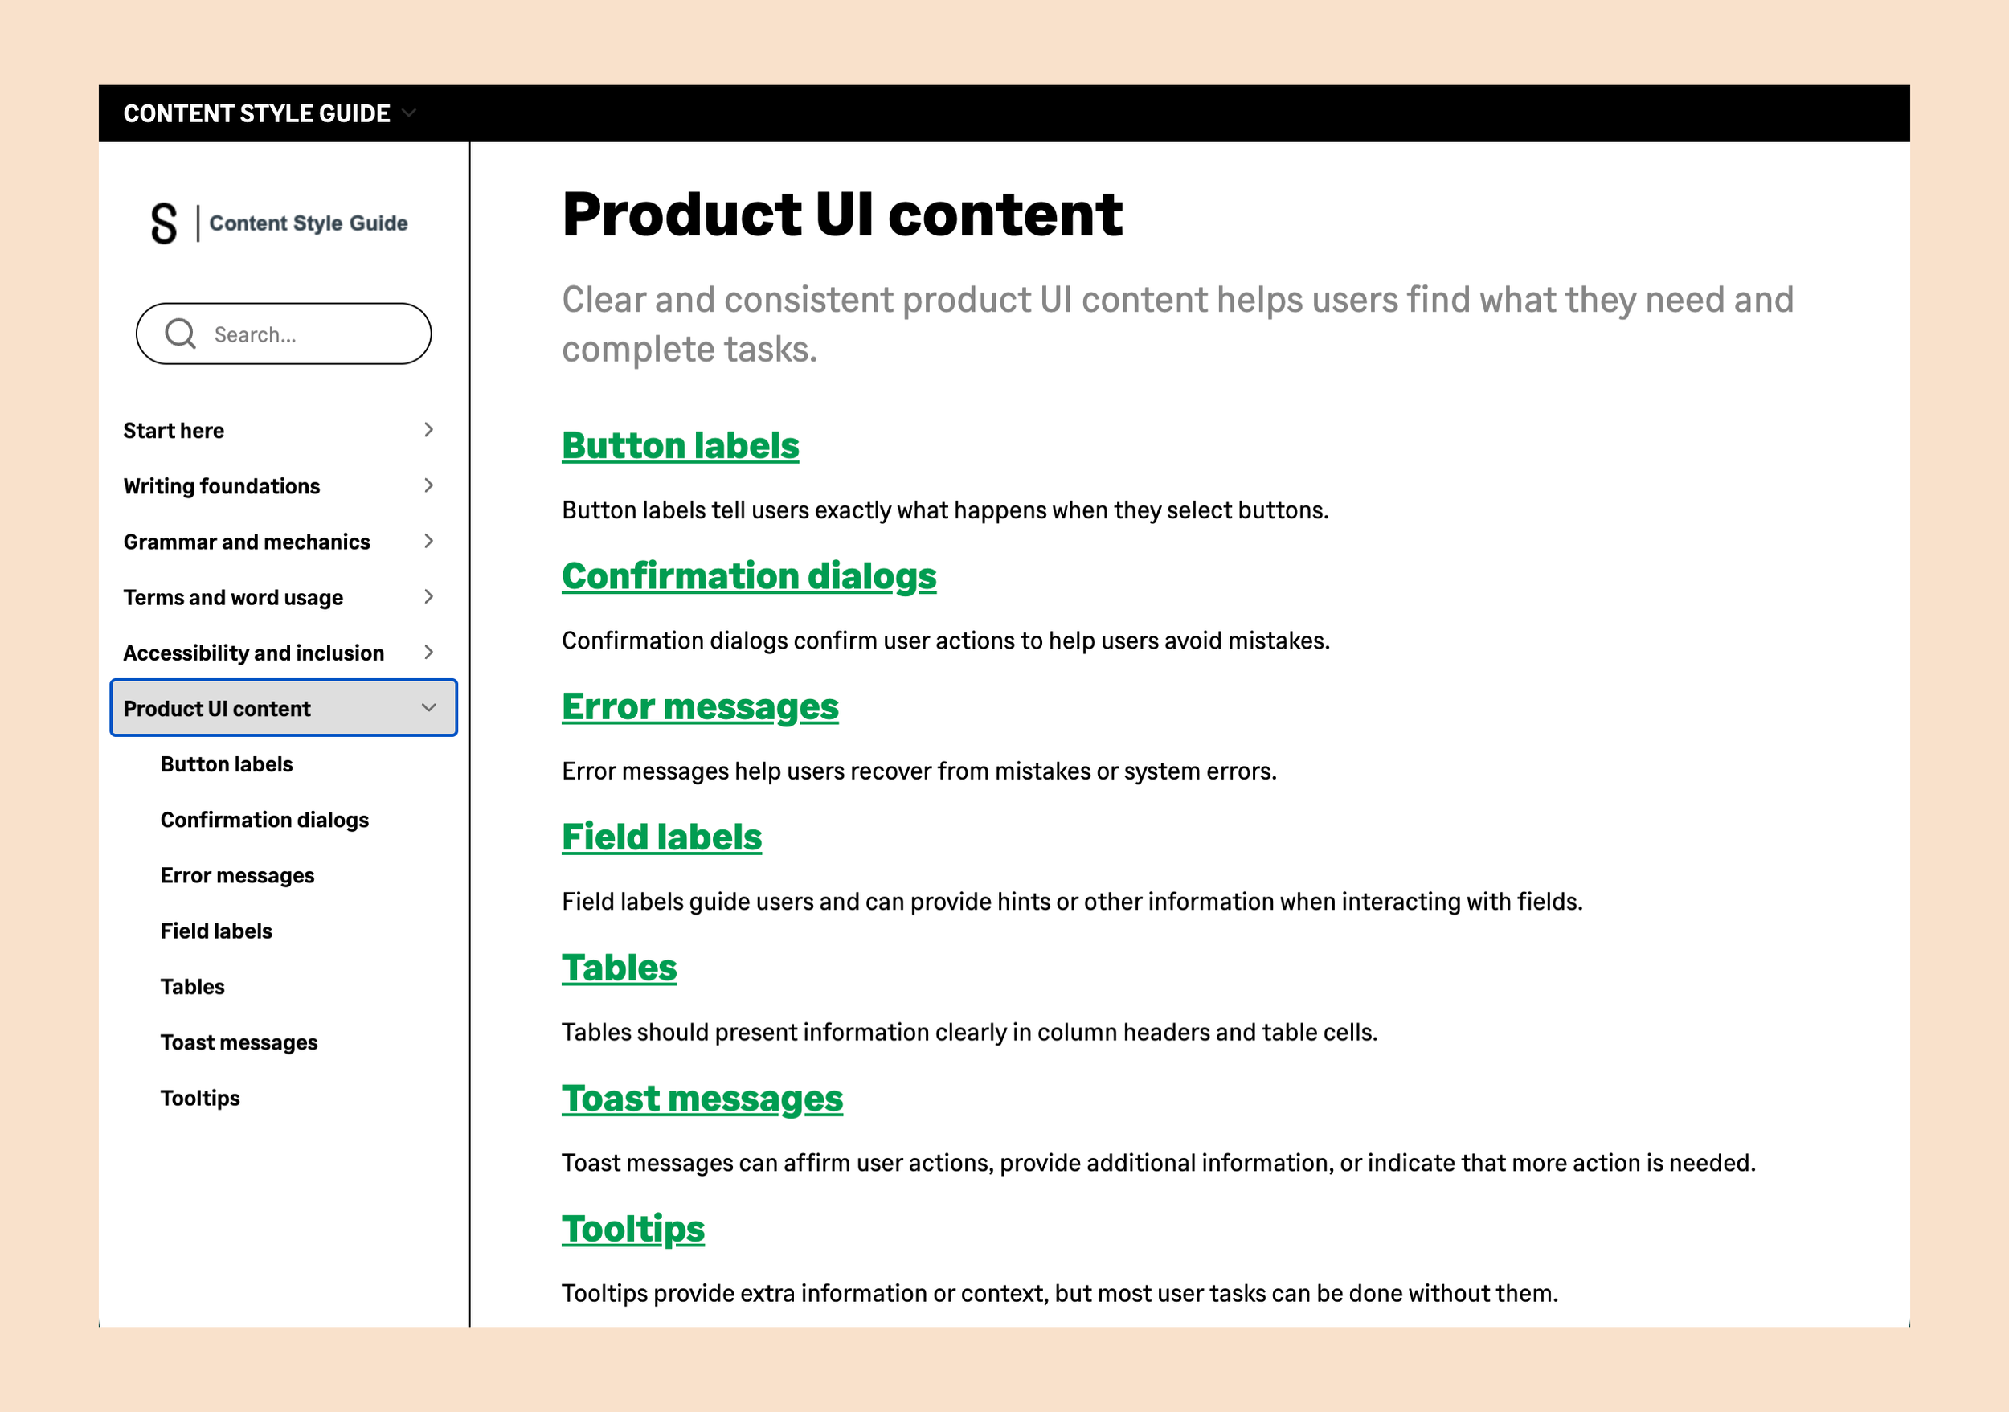Select Button labels in sidebar
The image size is (2009, 1412).
pos(227,763)
